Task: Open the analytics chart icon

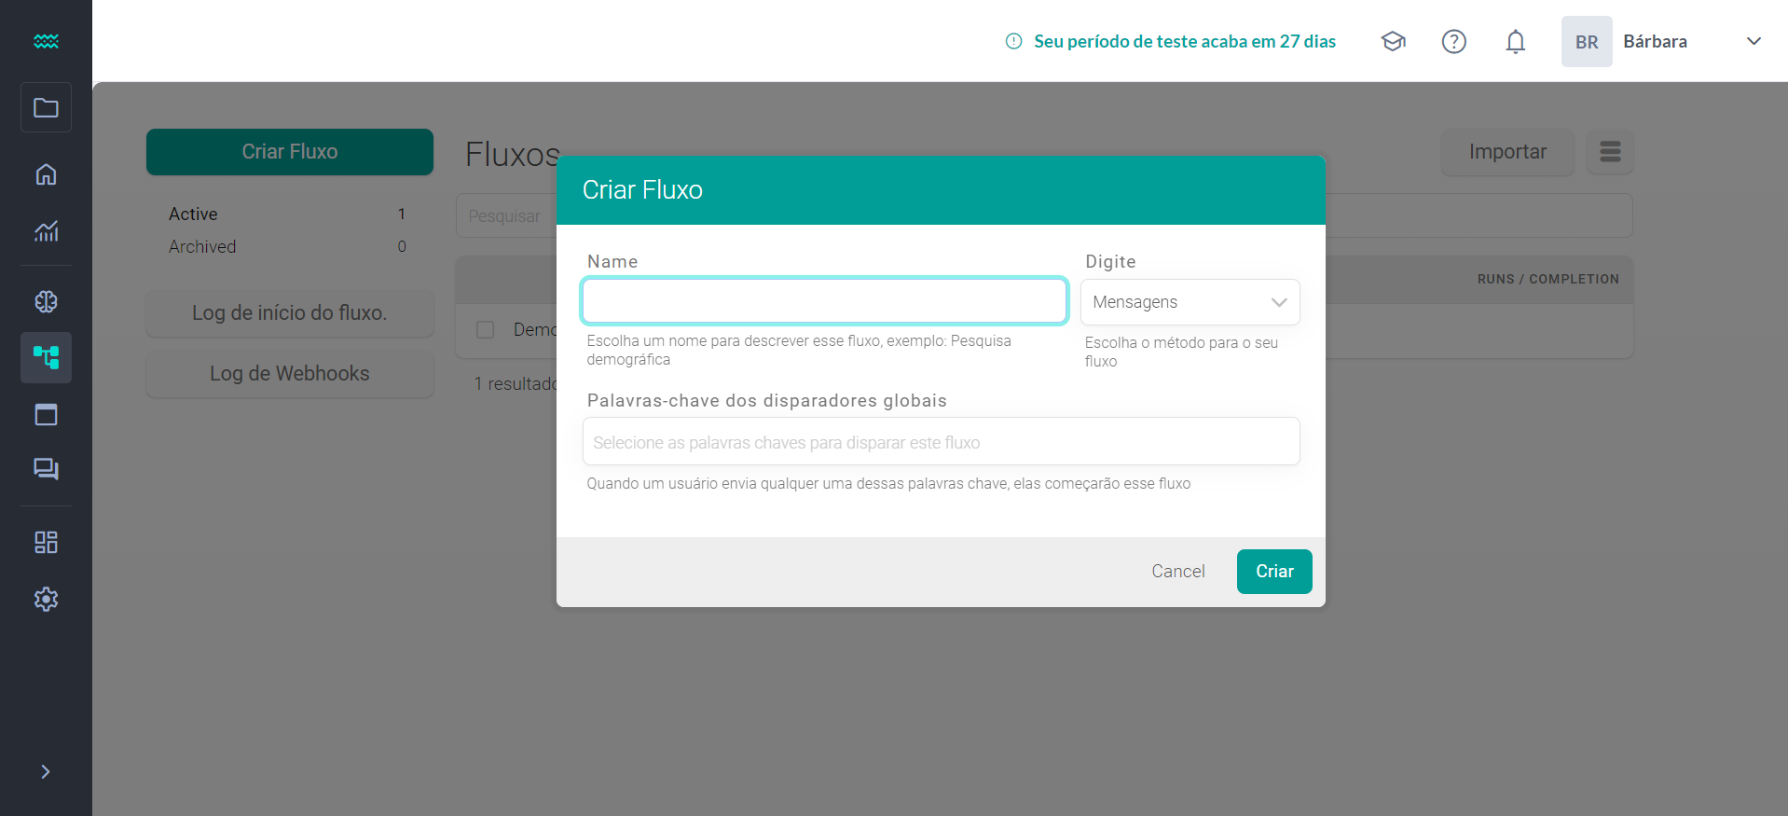Action: pyautogui.click(x=46, y=230)
